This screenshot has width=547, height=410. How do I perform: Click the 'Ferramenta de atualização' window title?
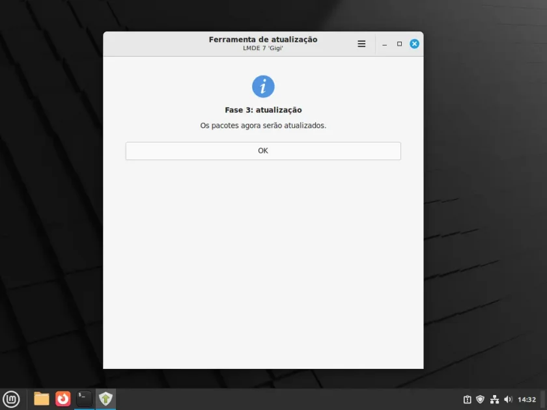tap(263, 40)
